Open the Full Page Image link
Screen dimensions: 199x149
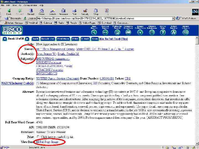click(49, 142)
